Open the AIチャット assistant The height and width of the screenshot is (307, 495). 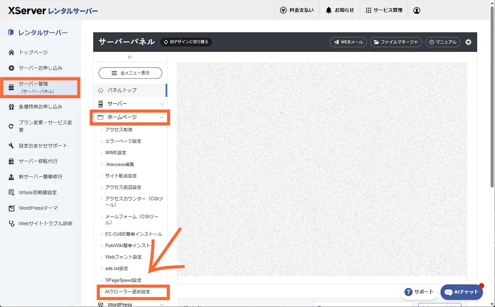[461, 292]
